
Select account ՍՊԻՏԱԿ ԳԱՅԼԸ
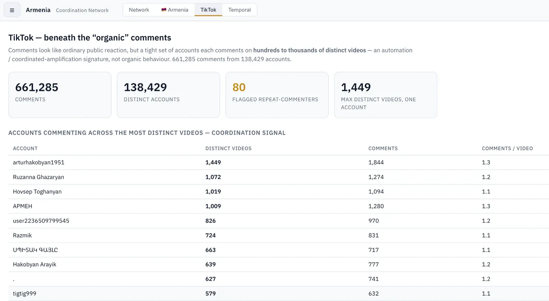click(35, 250)
